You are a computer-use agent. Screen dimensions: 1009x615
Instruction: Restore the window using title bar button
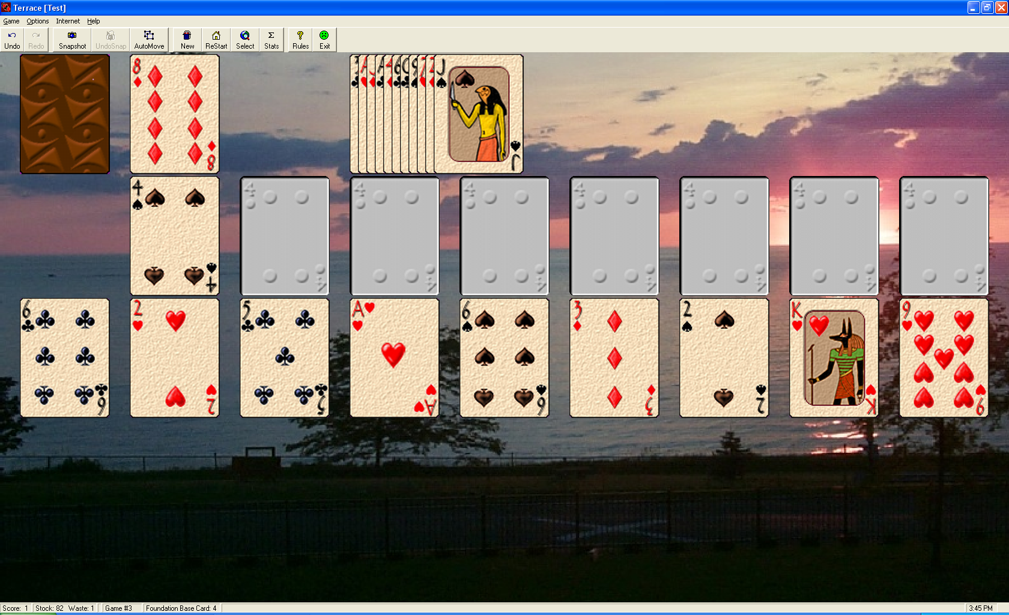pyautogui.click(x=987, y=8)
